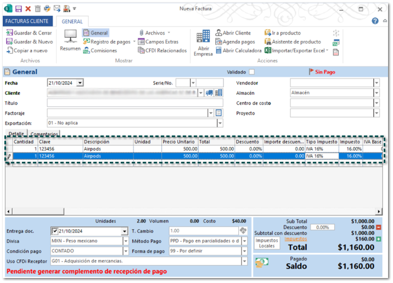
Task: Click the Impuestos Locales button
Action: (268, 243)
